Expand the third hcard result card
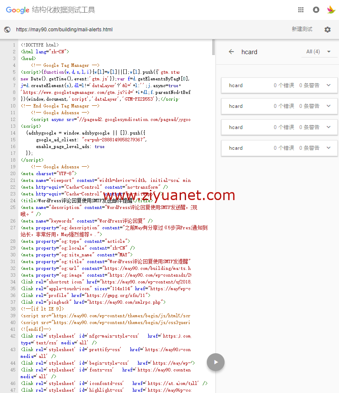Image resolution: width=339 pixels, height=393 pixels. 279,127
